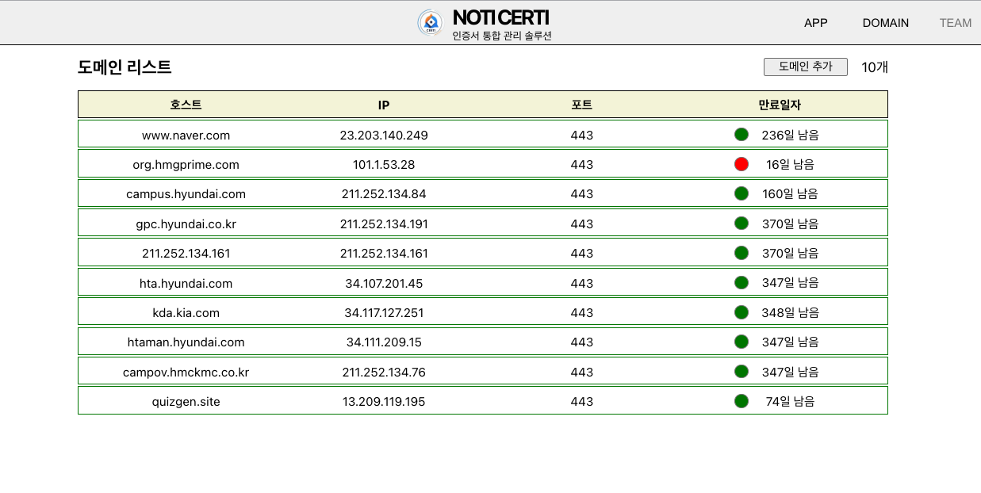Image resolution: width=981 pixels, height=493 pixels.
Task: Select the www.naver.com host cell
Action: 186,136
